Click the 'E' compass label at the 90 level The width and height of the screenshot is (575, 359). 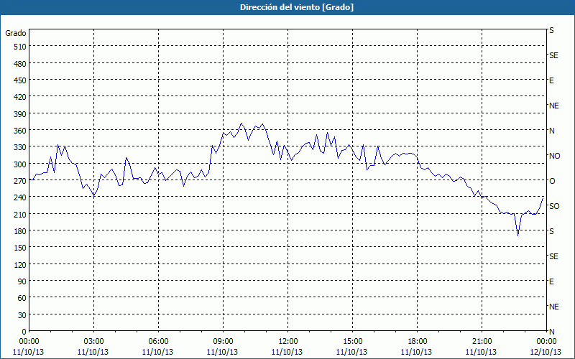[x=551, y=281]
